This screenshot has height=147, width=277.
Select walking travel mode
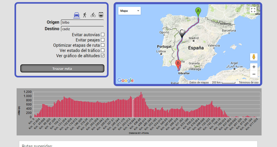point(85,15)
